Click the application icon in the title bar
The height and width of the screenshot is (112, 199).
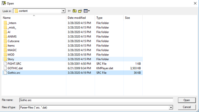coord(4,3)
